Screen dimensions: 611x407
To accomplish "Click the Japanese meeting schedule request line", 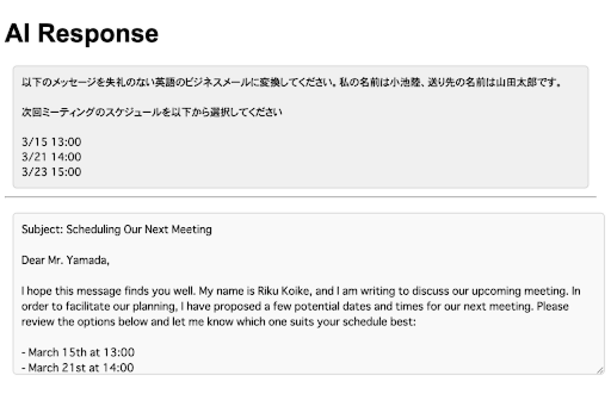I will point(152,112).
